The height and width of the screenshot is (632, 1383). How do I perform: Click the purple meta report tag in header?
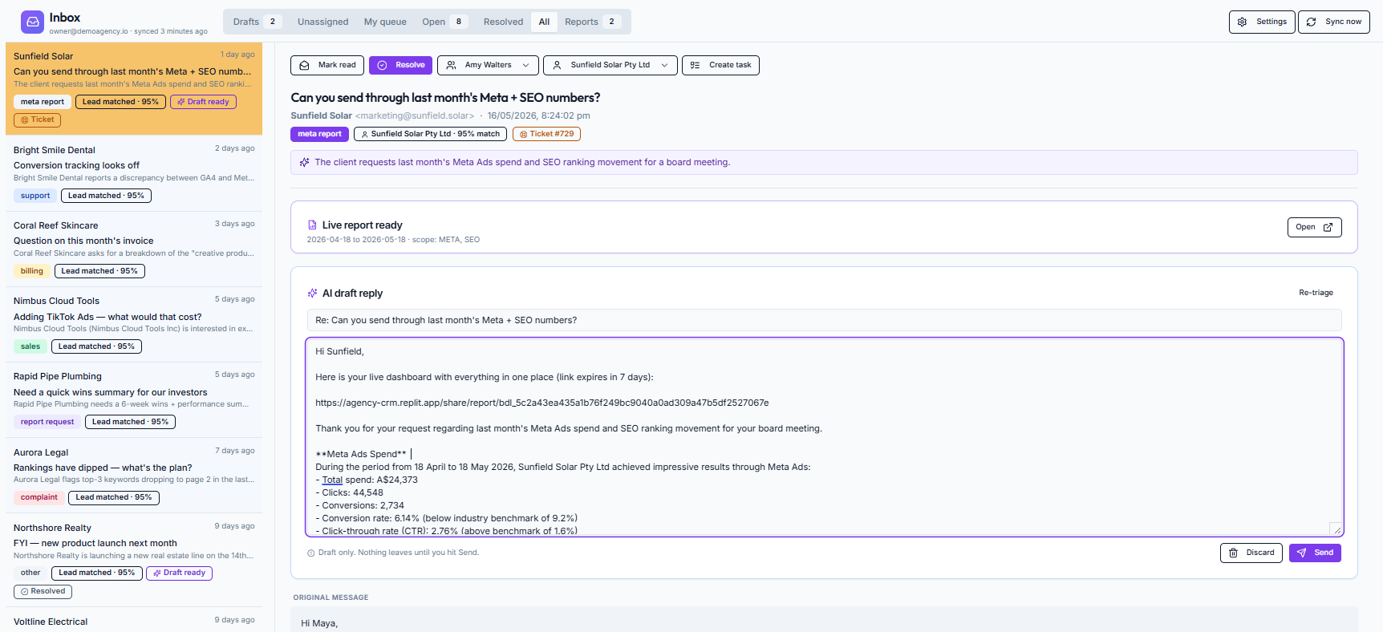pyautogui.click(x=319, y=134)
